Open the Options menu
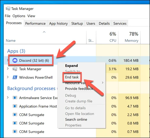 click(19, 16)
